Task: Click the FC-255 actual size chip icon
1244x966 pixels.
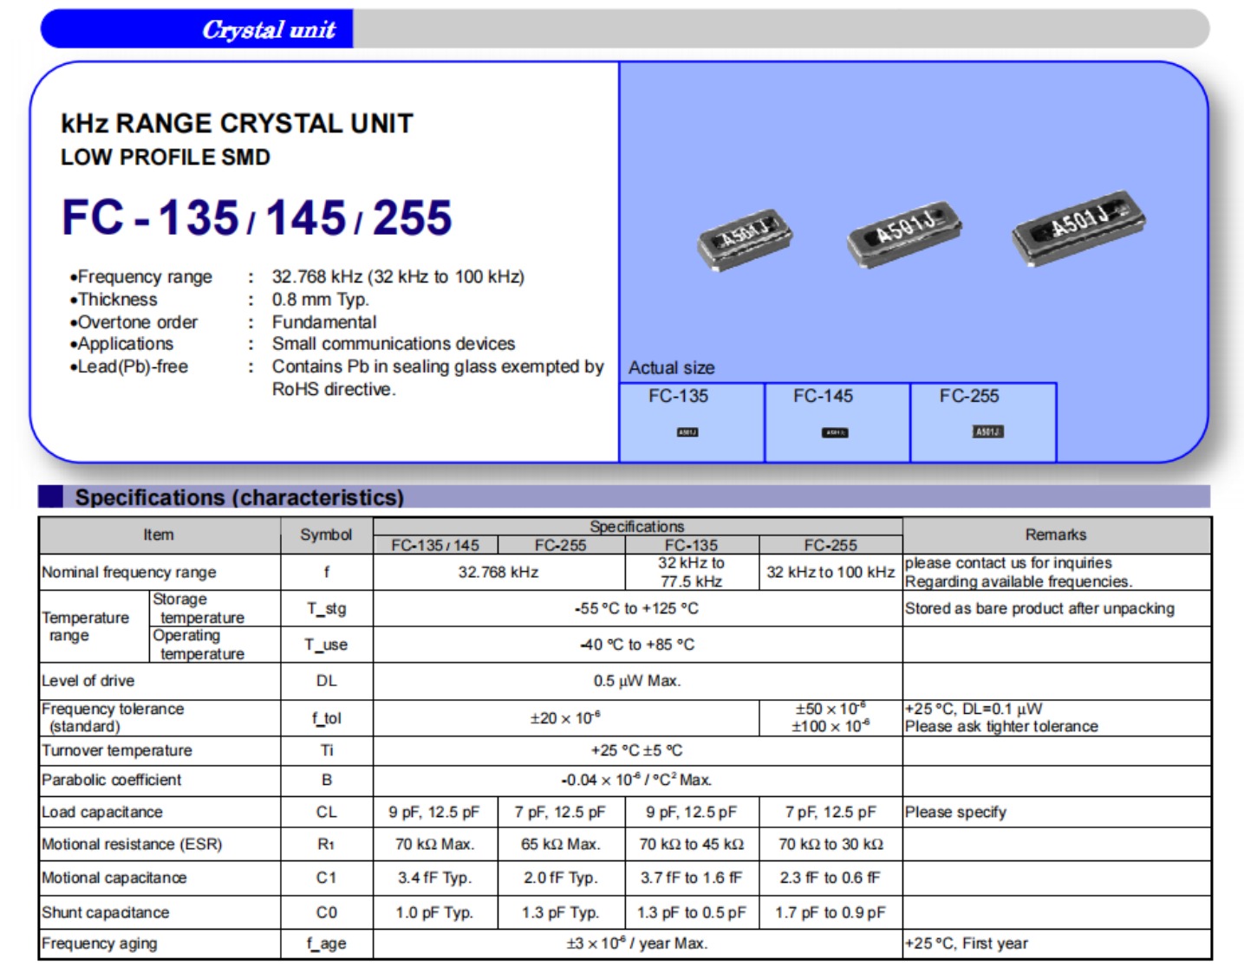Action: (987, 431)
